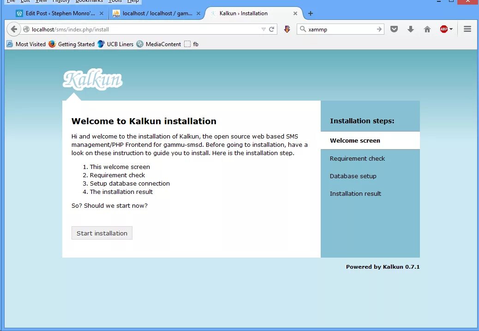This screenshot has width=479, height=331.
Task: Submit search with arrow button
Action: (379, 30)
